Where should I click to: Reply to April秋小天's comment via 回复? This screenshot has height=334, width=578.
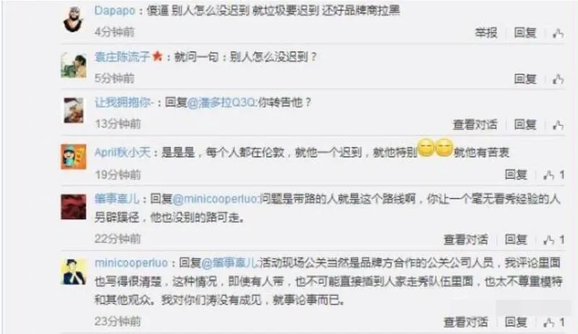(x=516, y=175)
